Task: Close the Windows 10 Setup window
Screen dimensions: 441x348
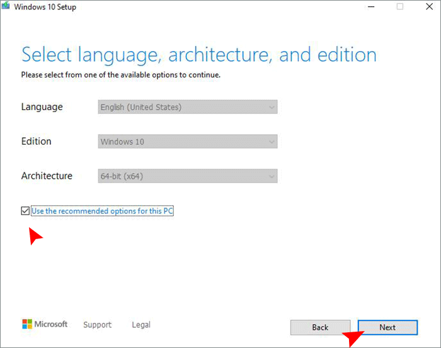Action: [x=429, y=6]
